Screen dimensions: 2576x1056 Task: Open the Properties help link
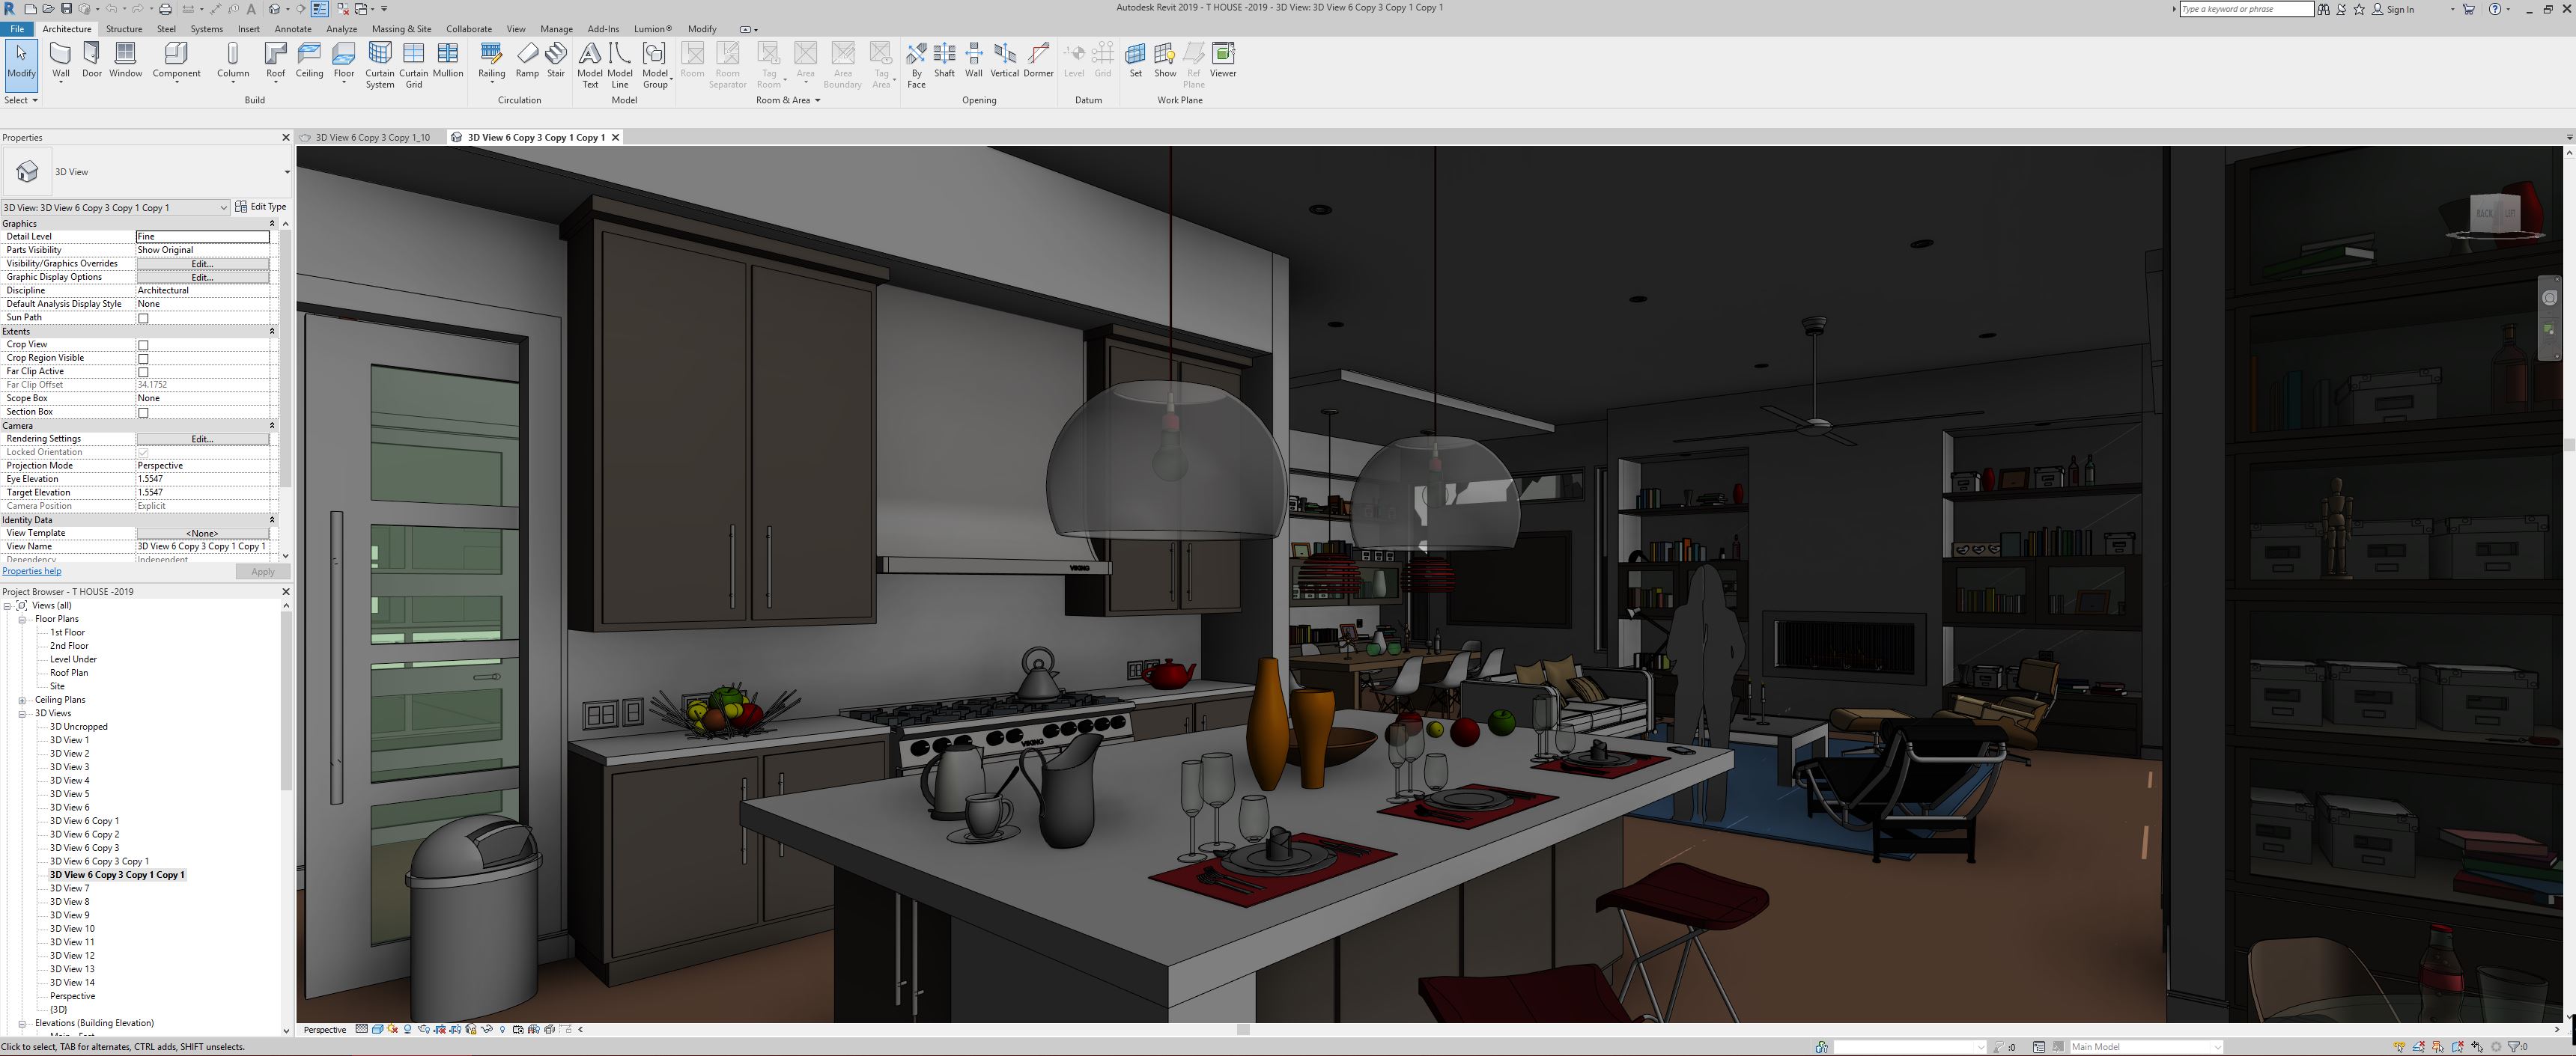tap(31, 570)
